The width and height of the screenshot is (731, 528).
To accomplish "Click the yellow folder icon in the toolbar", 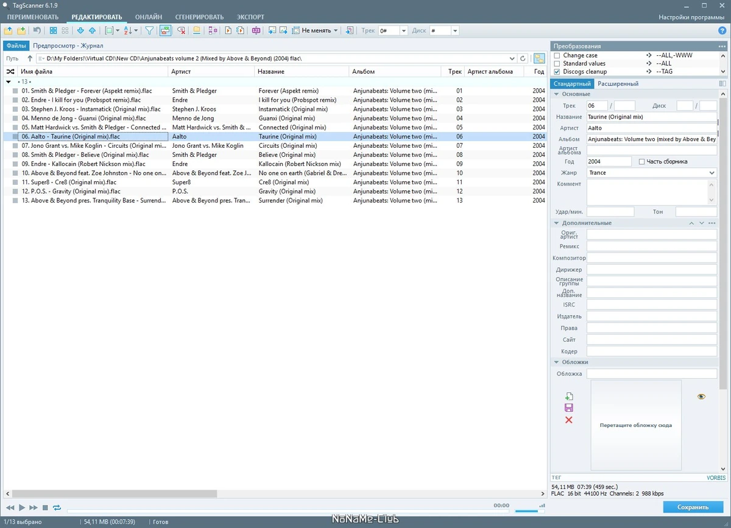I will 197,30.
